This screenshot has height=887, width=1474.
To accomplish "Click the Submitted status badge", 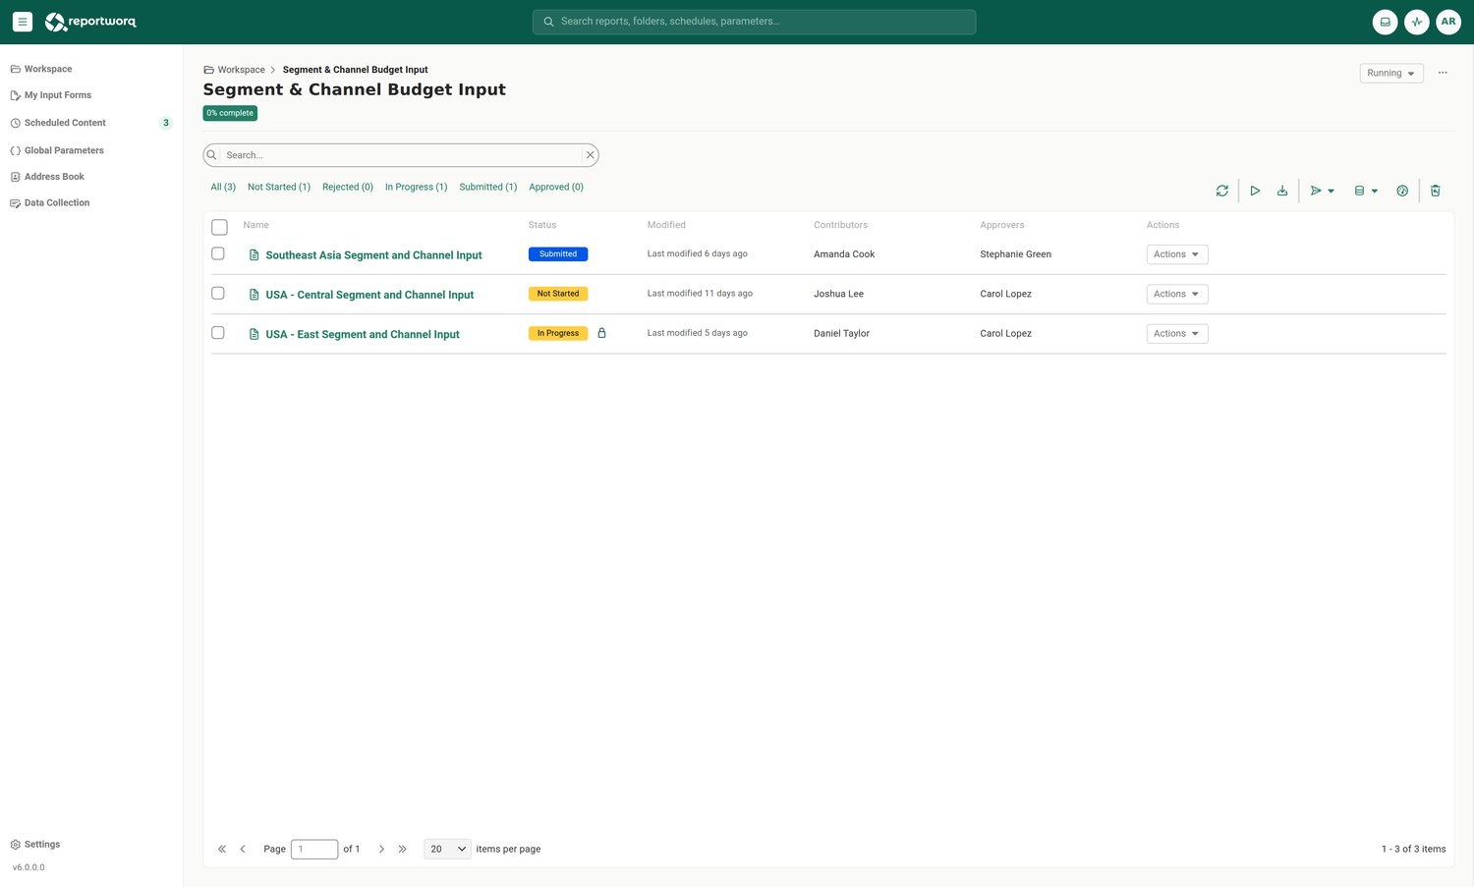I will coord(558,254).
